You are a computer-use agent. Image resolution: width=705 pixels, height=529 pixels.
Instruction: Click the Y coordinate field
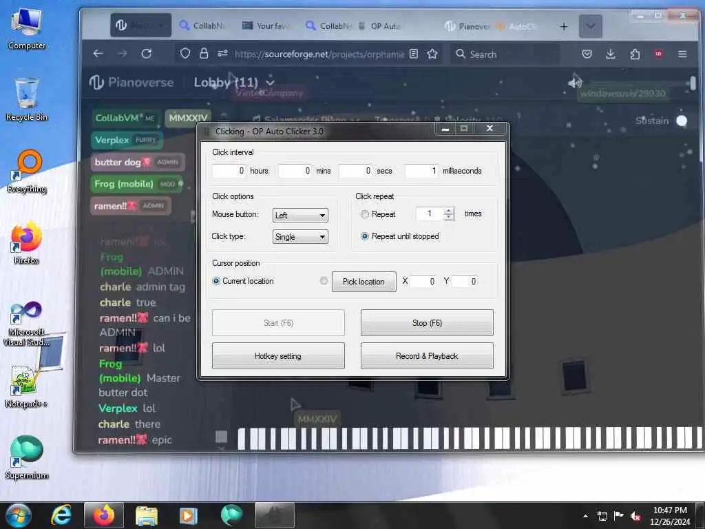[x=465, y=281]
